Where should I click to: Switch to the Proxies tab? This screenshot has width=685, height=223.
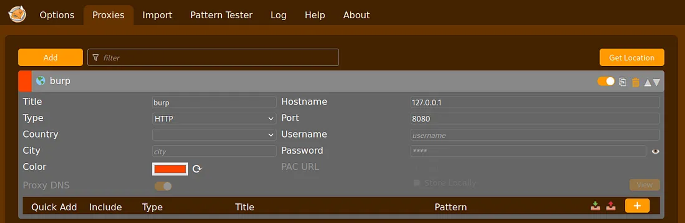click(x=108, y=15)
